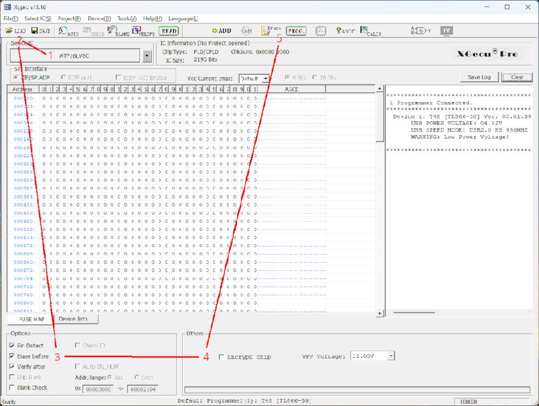Click the Default Programmer status bar text

[245, 401]
